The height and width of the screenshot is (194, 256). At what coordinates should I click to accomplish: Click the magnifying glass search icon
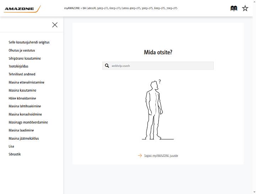click(107, 66)
